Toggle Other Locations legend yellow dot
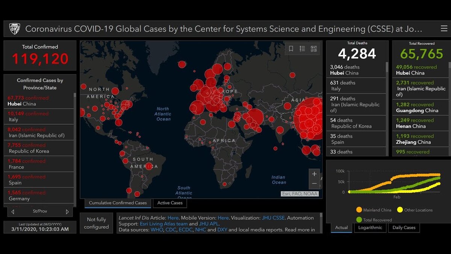The image size is (451, 254). [x=400, y=210]
